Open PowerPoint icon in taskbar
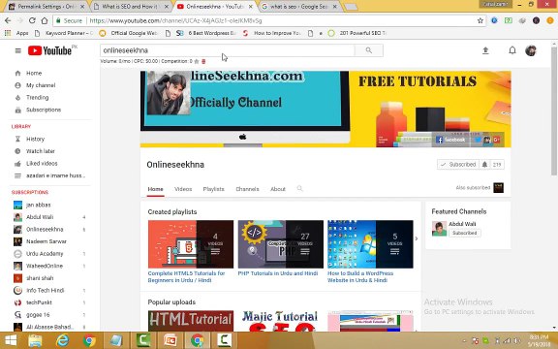 pyautogui.click(x=170, y=341)
